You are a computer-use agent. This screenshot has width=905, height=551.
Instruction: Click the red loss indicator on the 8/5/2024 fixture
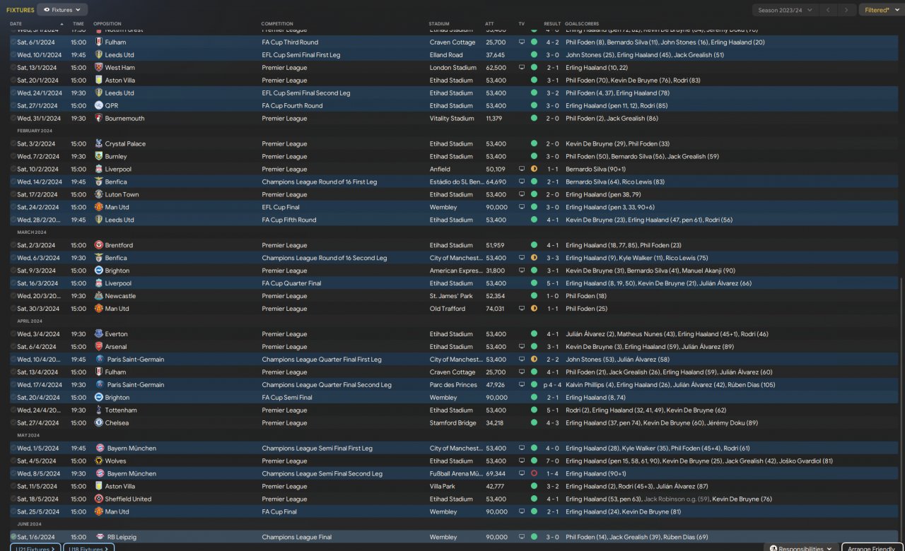(x=534, y=474)
